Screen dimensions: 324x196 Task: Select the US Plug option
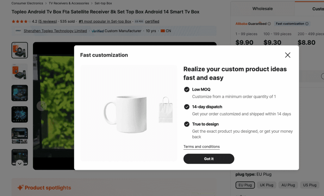click(x=309, y=185)
